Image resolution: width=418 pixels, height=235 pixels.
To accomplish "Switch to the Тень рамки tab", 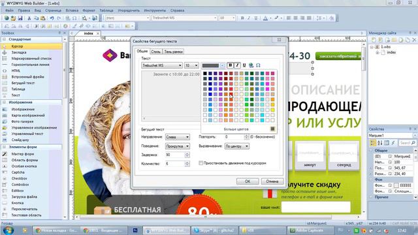I will pos(173,52).
